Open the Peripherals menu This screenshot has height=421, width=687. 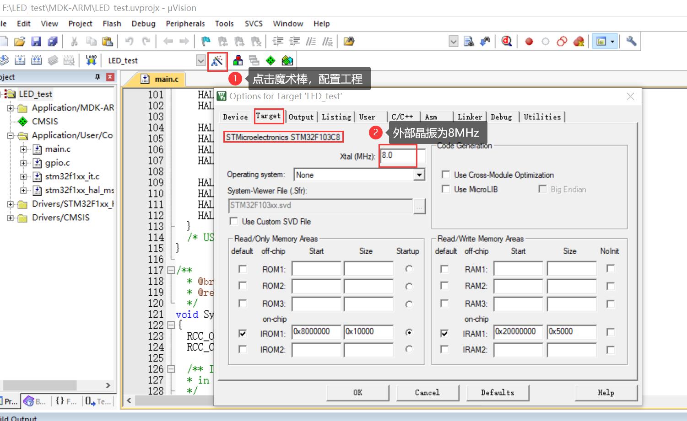click(185, 23)
